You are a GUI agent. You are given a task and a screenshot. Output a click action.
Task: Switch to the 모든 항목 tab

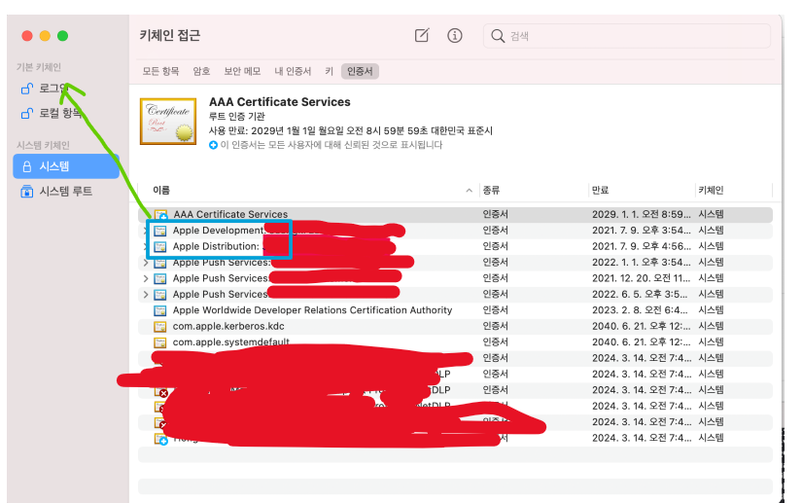[x=160, y=71]
